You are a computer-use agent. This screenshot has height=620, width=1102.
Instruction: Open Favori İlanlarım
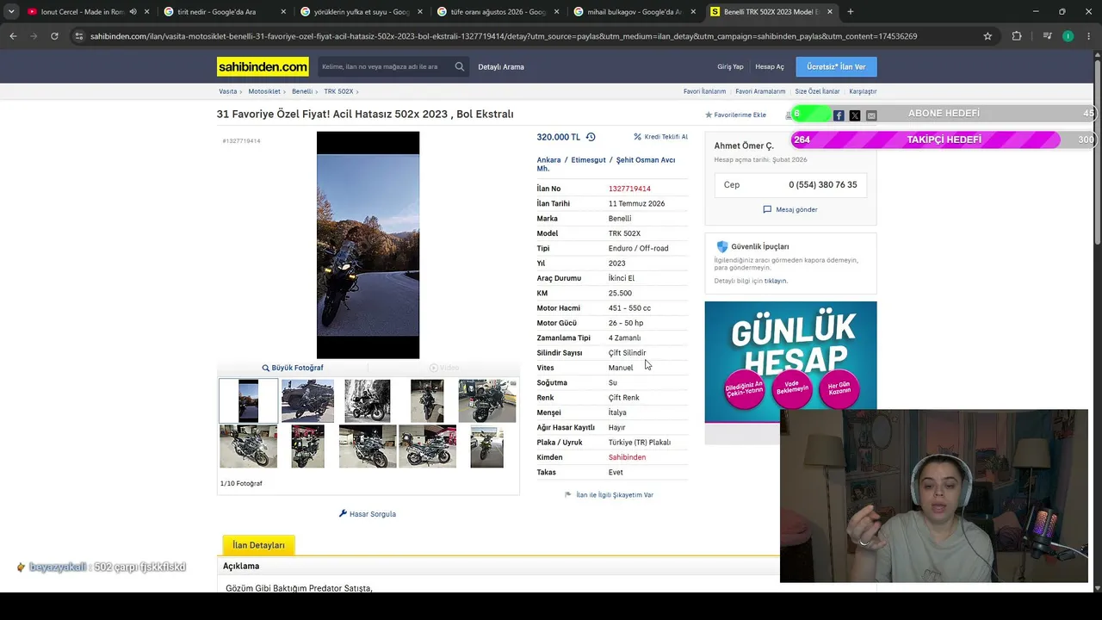pyautogui.click(x=704, y=91)
